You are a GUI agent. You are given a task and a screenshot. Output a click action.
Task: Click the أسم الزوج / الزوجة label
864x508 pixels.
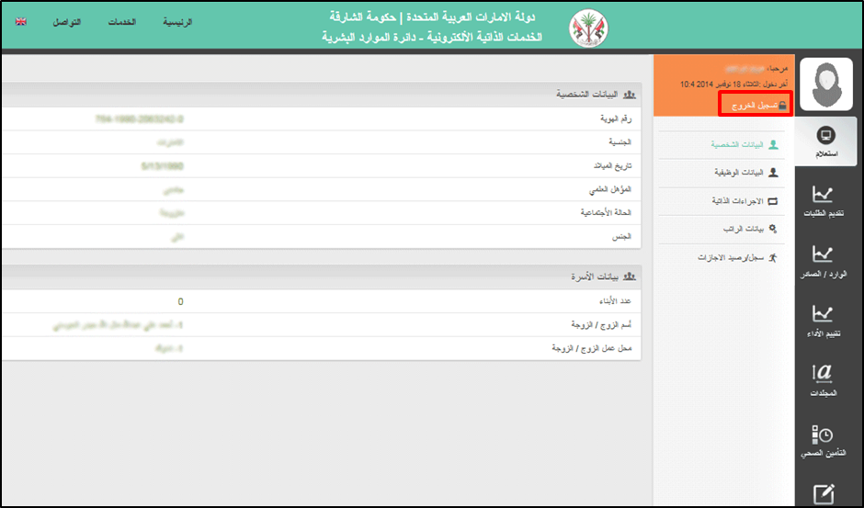(602, 325)
